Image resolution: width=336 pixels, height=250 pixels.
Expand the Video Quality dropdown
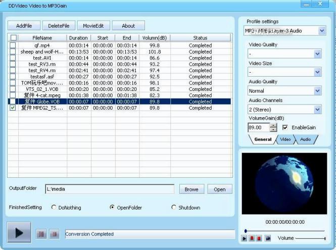(317, 54)
